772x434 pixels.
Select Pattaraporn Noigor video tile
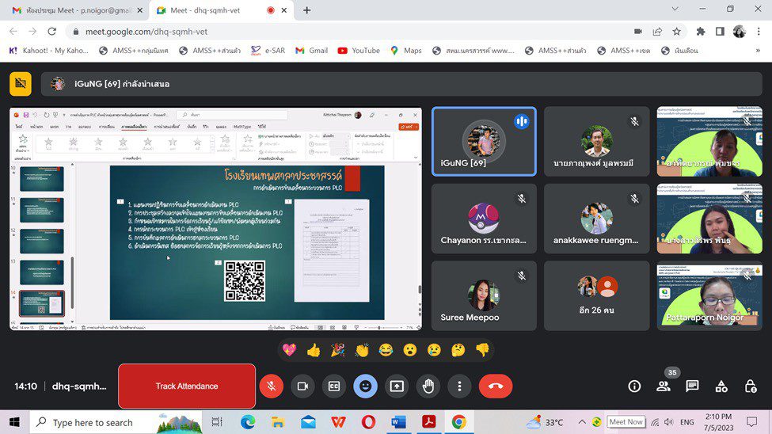(709, 295)
